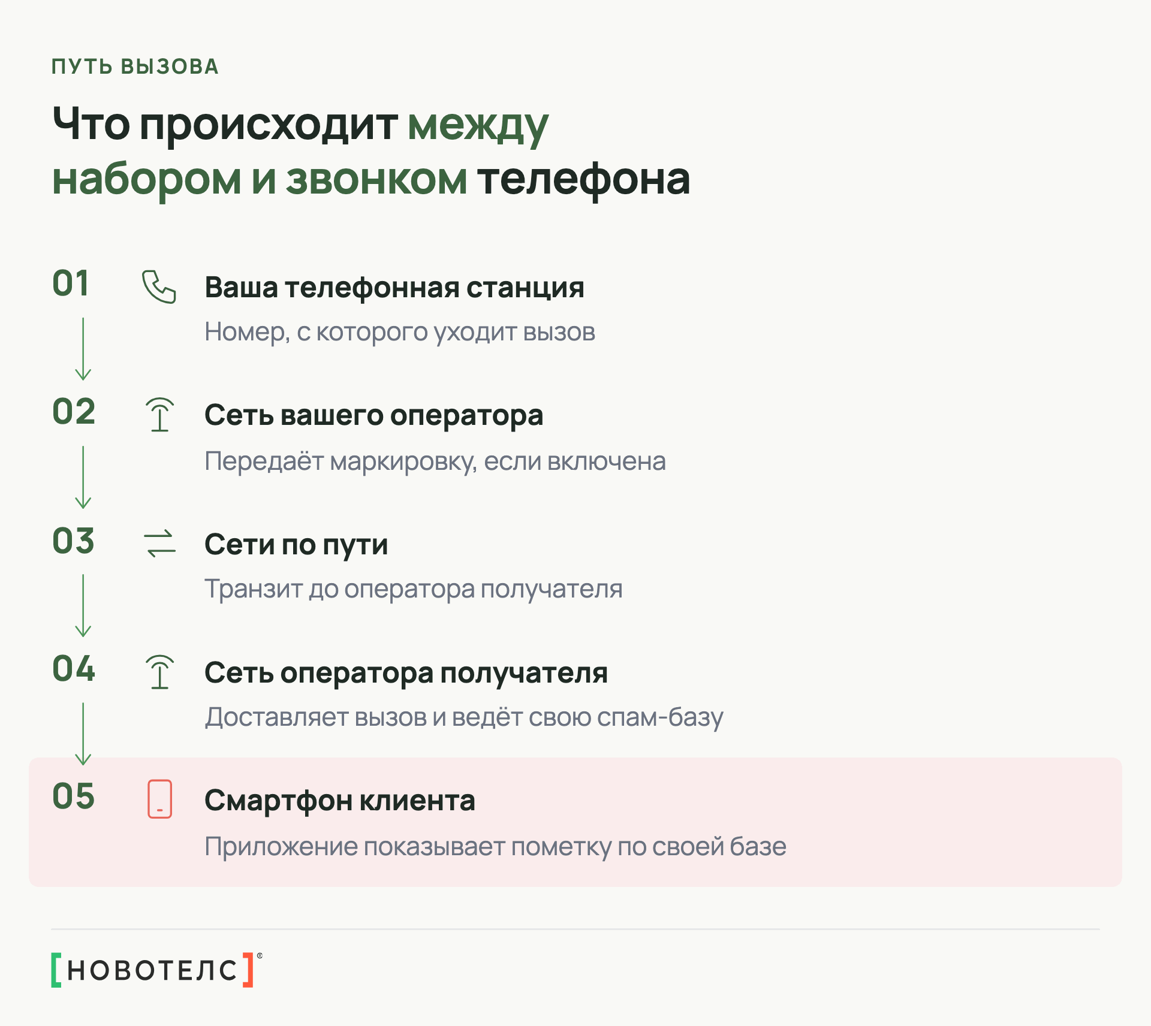This screenshot has height=1026, width=1151.
Task: Click the two-way arrows transit icon
Action: click(160, 544)
